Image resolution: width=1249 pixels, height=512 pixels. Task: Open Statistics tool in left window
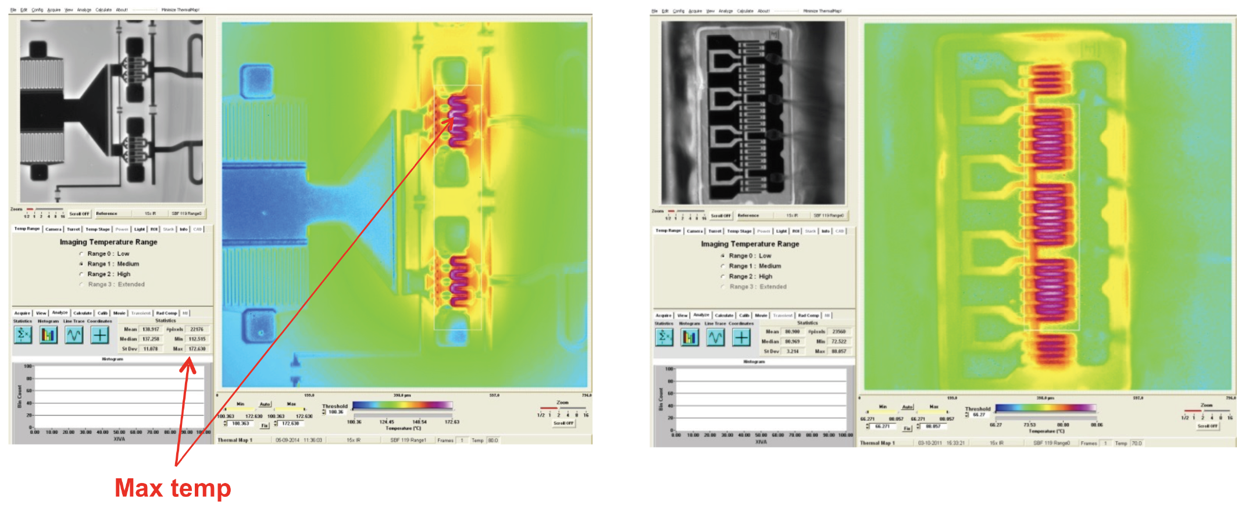[x=23, y=335]
